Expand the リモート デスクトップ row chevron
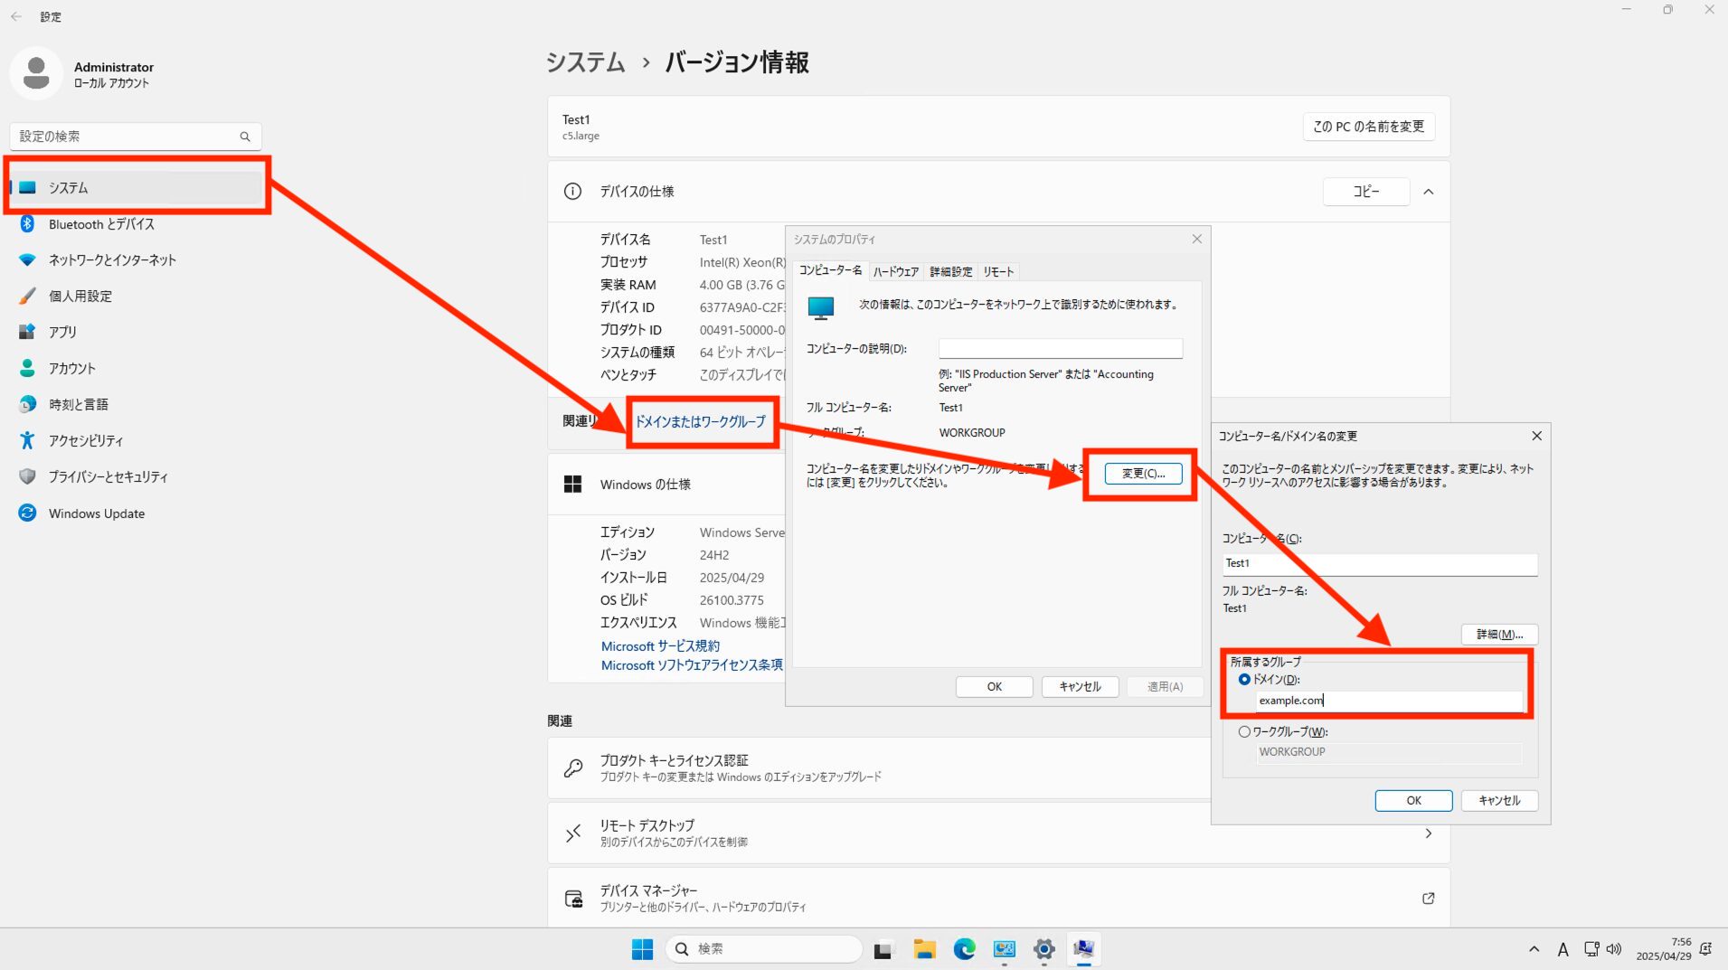Viewport: 1728px width, 970px height. click(x=1429, y=833)
